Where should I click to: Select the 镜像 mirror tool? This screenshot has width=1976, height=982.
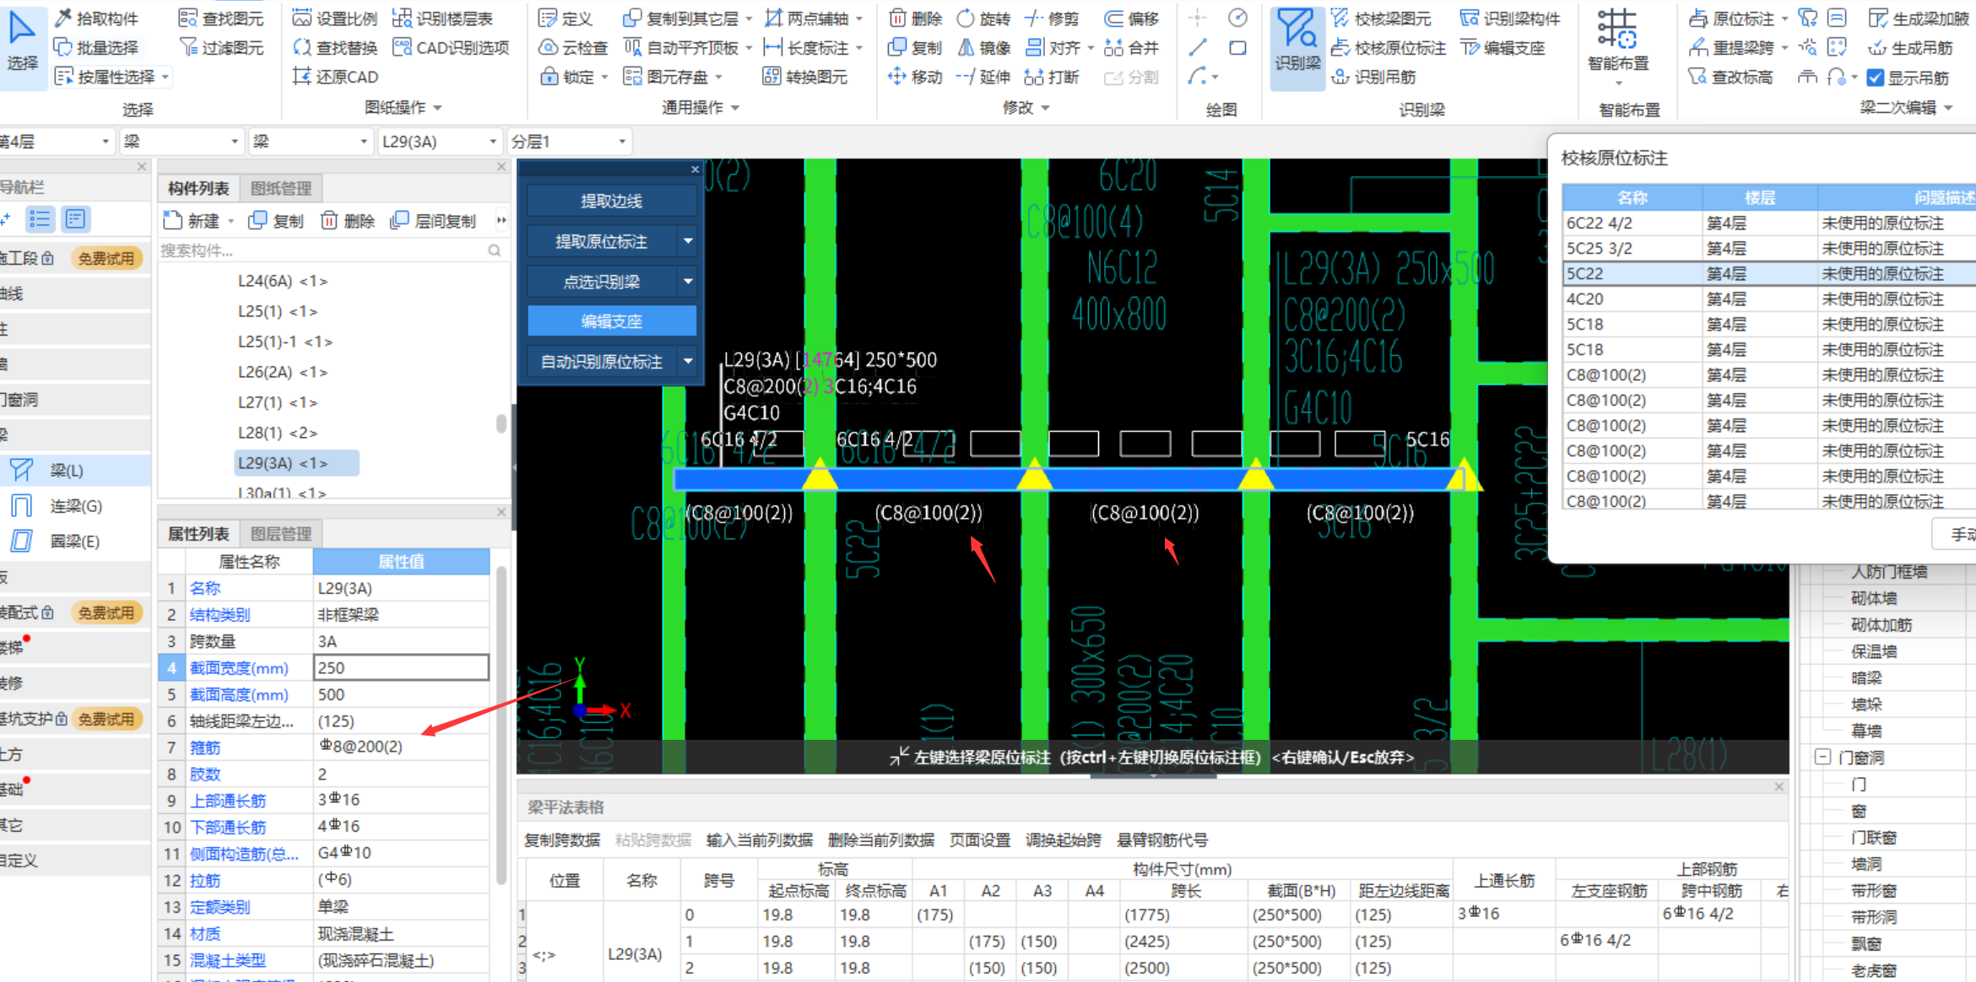[983, 47]
